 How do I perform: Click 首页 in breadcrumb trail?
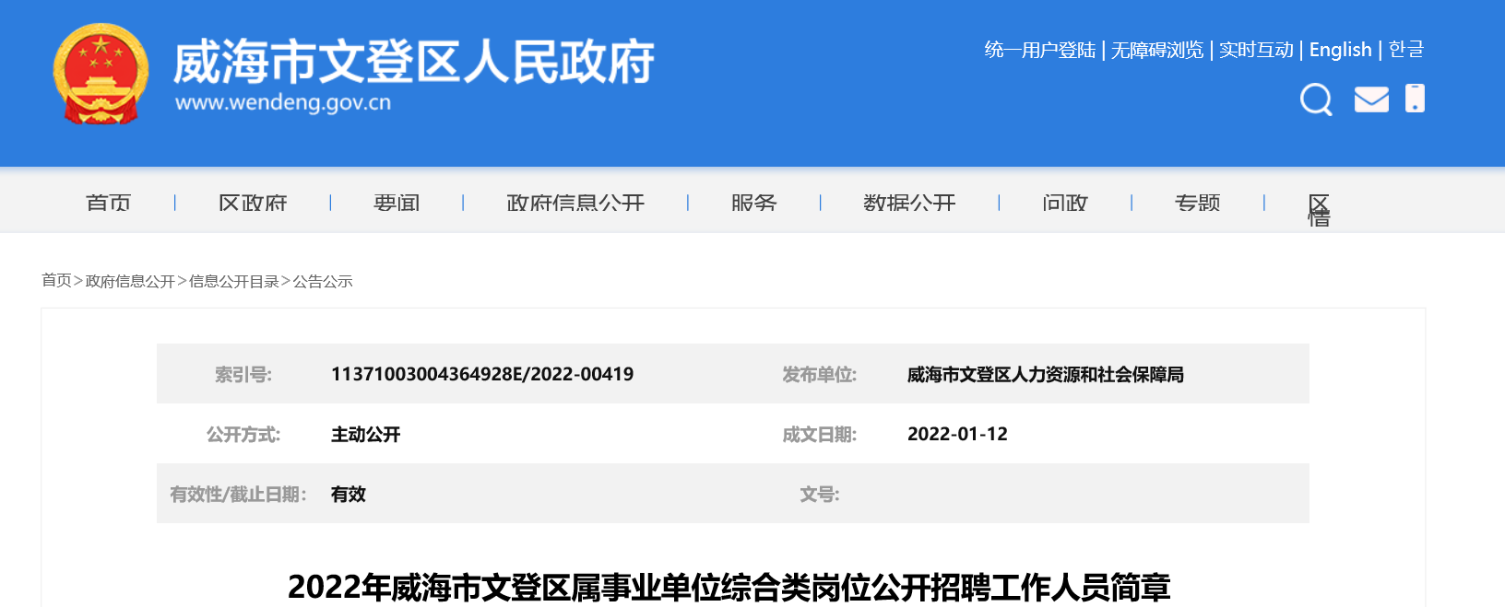[x=56, y=281]
